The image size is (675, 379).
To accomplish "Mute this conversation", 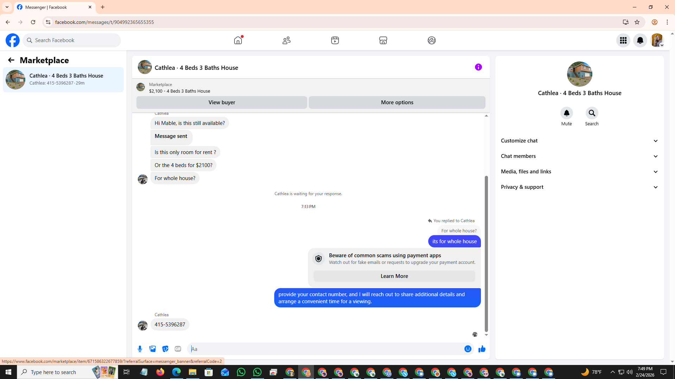I will point(566,113).
